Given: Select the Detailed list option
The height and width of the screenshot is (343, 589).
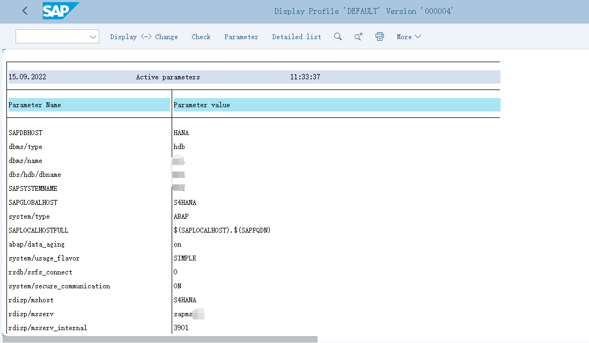Looking at the screenshot, I should coord(297,36).
